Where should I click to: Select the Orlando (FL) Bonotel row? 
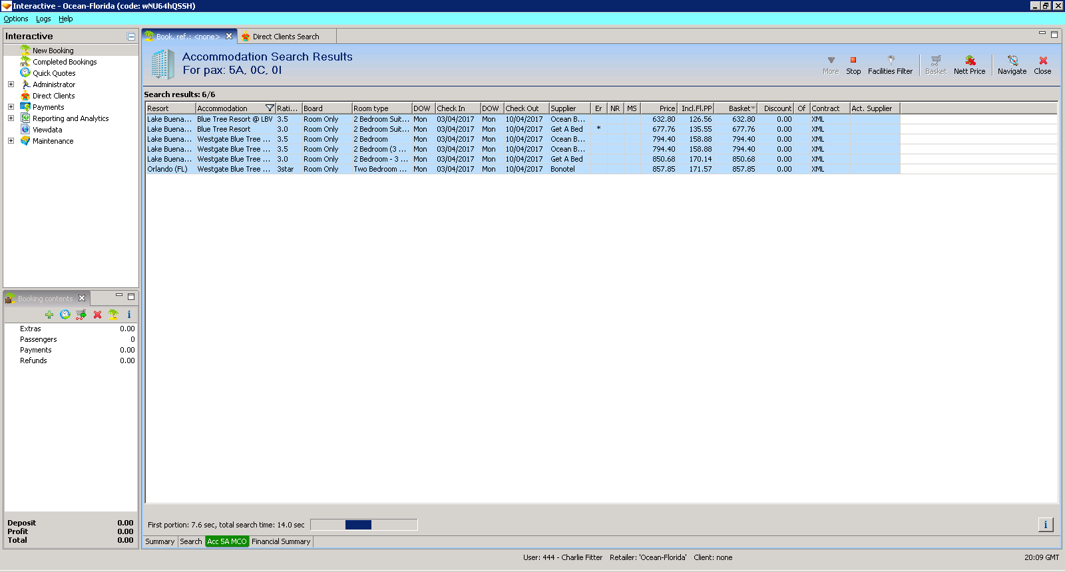(x=523, y=169)
